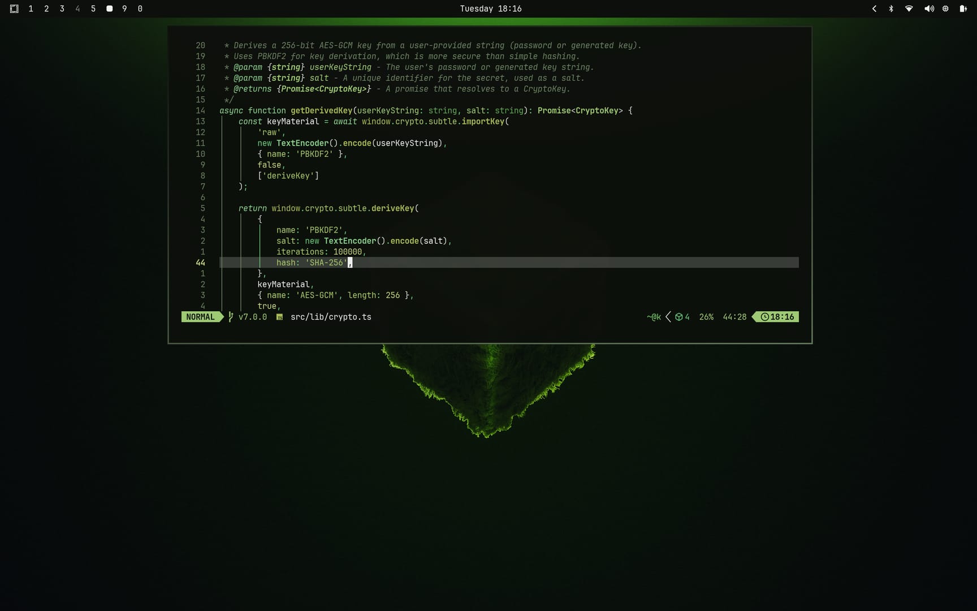Select the active workspace indicator square

click(x=109, y=8)
